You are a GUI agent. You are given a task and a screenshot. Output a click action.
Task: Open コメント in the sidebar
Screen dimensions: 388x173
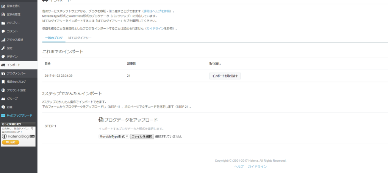(x=19, y=31)
